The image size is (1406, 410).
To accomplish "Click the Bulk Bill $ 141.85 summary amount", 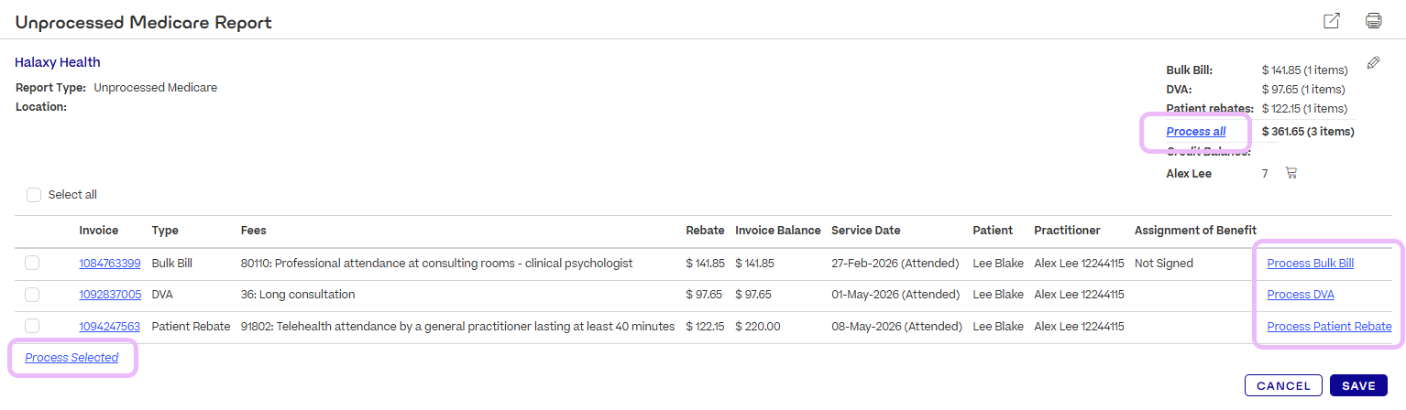I will point(1303,70).
